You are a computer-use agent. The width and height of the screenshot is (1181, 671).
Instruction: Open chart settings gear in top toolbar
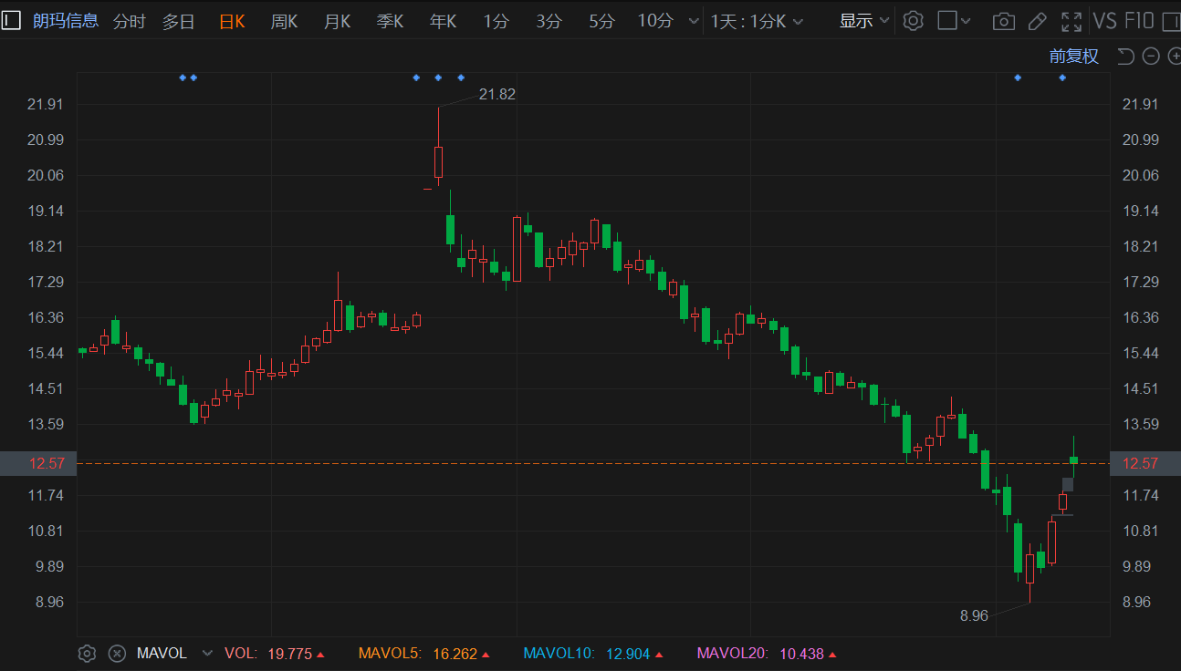(913, 21)
